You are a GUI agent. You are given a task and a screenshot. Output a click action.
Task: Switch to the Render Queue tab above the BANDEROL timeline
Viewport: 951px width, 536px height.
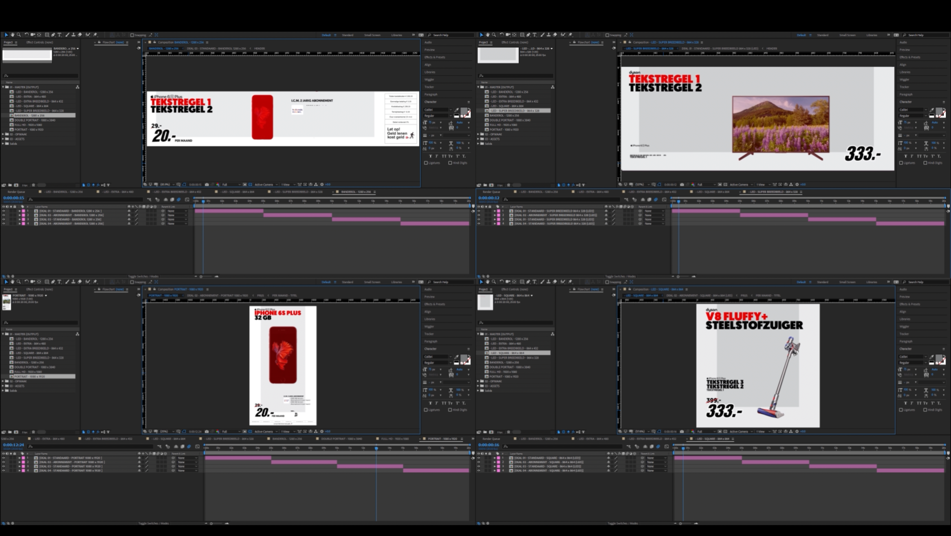tap(16, 192)
